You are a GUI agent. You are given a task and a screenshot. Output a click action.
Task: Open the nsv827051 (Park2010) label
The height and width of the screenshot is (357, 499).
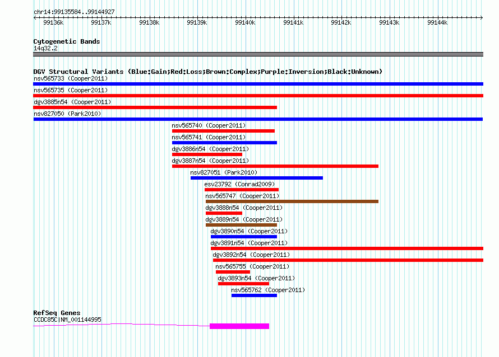click(x=224, y=172)
